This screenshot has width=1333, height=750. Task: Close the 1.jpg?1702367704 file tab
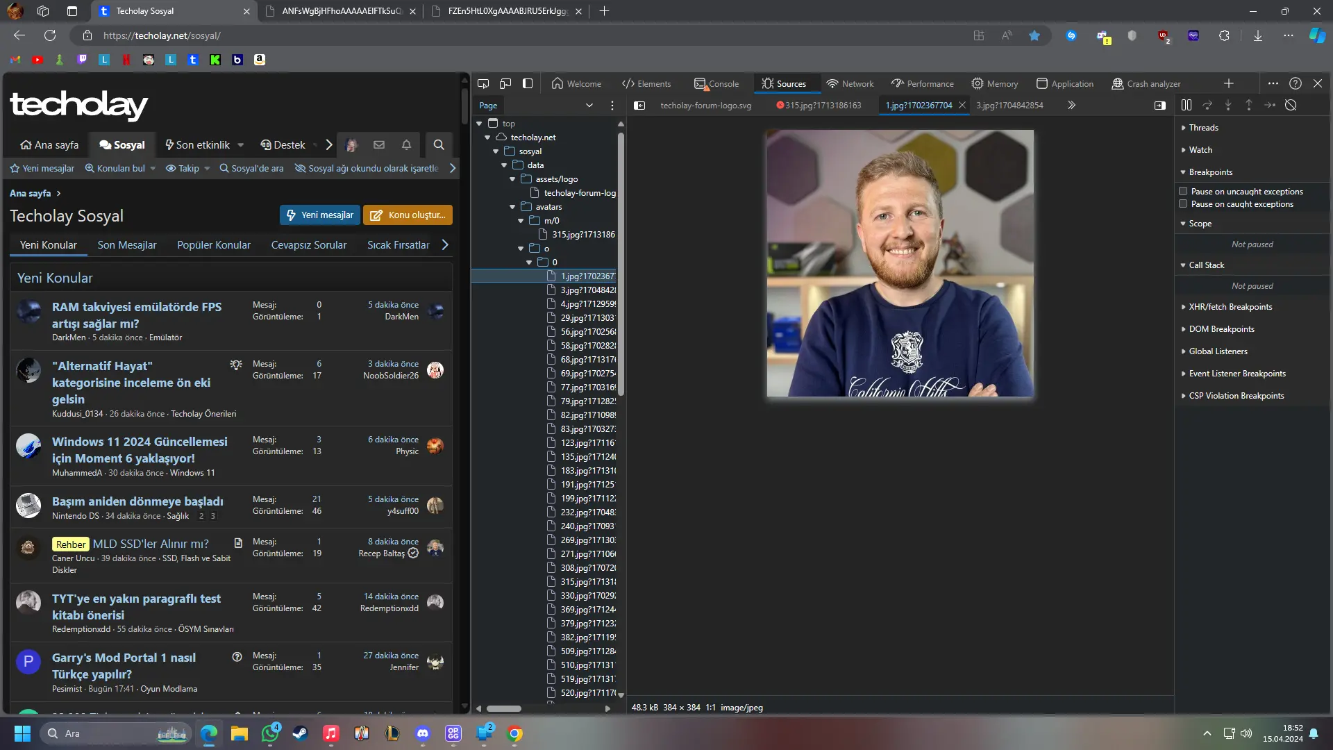(x=962, y=106)
